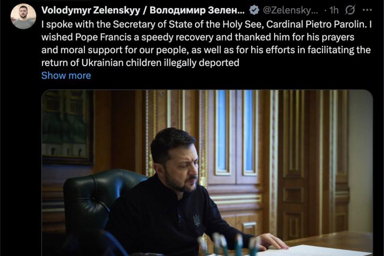Click the line starting 'and moral support'
Image resolution: width=384 pixels, height=256 pixels.
[x=206, y=50]
